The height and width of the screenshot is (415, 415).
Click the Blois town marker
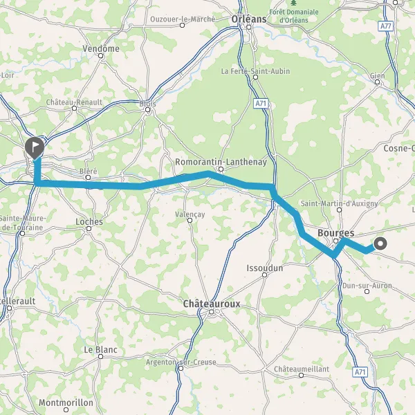(148, 109)
